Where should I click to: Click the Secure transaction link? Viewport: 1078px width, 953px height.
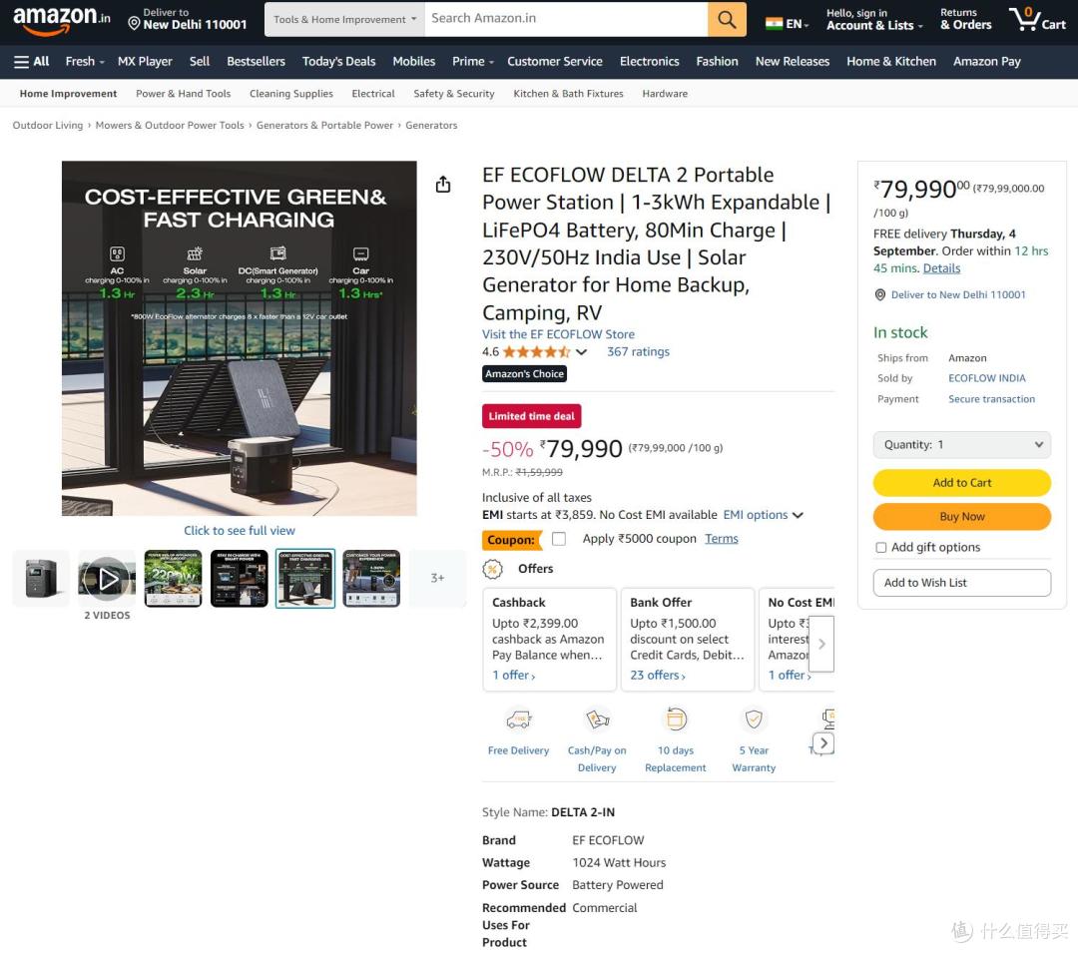tap(991, 399)
